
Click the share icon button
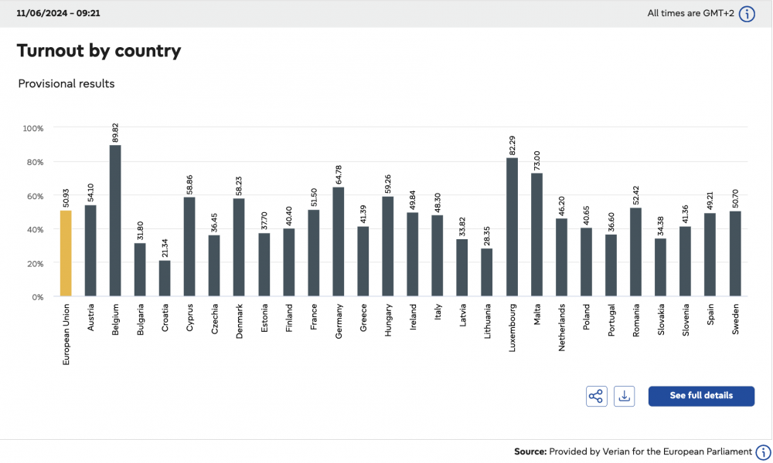point(596,396)
